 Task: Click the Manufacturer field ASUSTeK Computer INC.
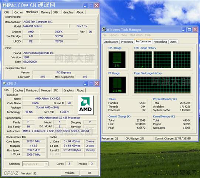58,22
